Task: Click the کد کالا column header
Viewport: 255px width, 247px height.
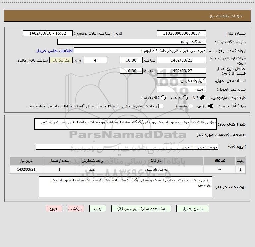Action: click(220, 161)
